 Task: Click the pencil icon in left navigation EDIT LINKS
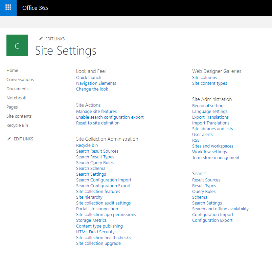point(9,139)
